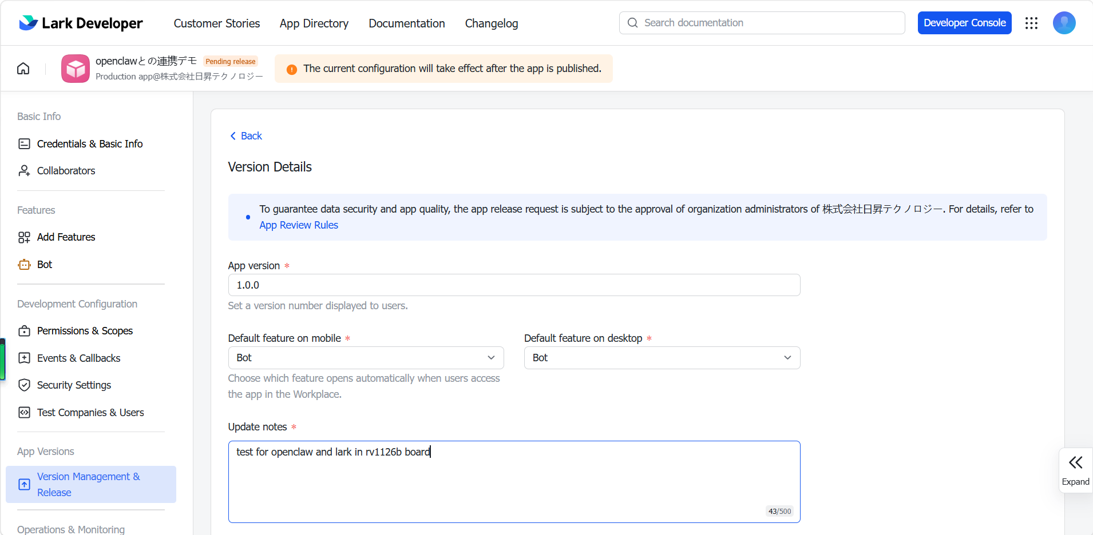
Task: Focus the Search documentation box
Action: pyautogui.click(x=762, y=23)
